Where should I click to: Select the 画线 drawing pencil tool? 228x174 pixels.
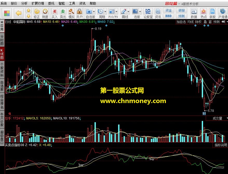tap(124, 11)
